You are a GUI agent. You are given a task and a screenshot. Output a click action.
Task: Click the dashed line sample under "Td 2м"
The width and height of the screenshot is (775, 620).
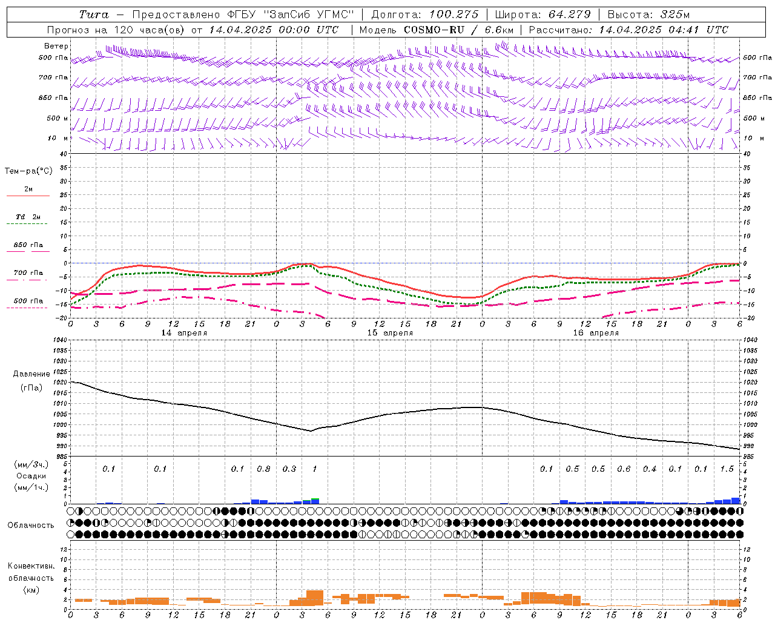tap(27, 224)
